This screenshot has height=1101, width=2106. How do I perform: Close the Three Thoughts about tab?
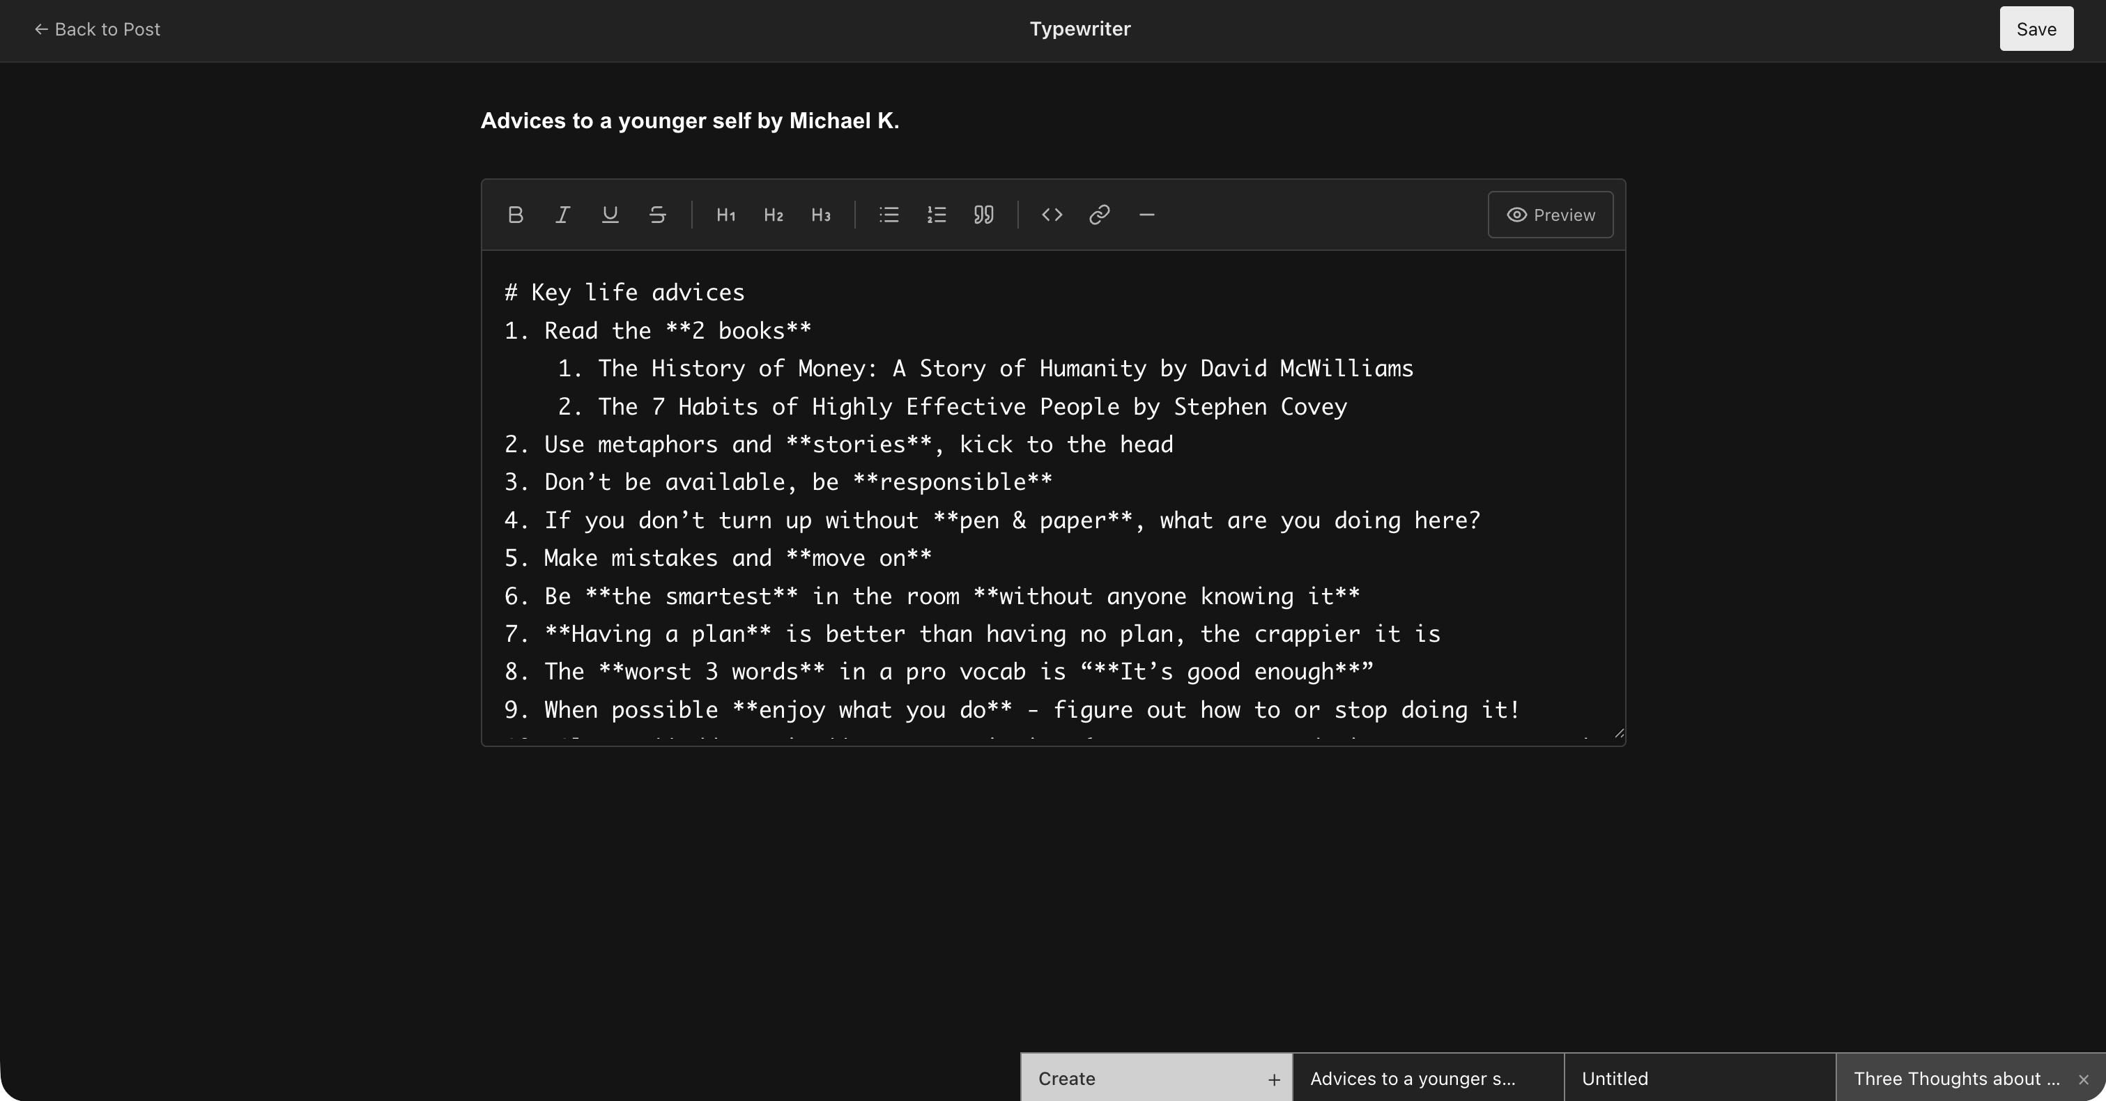2083,1080
